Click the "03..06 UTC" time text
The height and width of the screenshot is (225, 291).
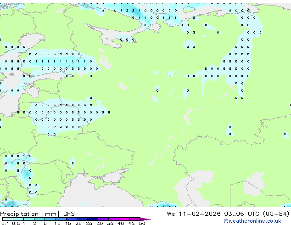click(x=241, y=214)
